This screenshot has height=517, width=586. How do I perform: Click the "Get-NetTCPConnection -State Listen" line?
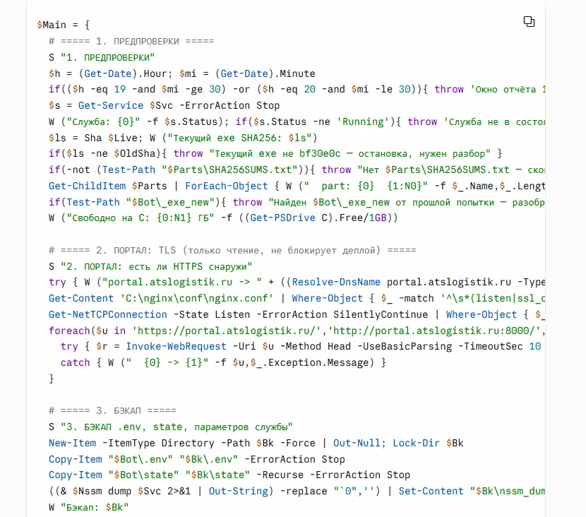pyautogui.click(x=297, y=314)
